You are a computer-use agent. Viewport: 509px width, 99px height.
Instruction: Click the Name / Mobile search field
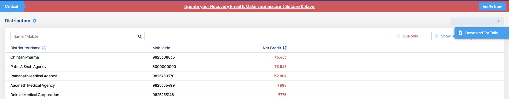[77, 36]
